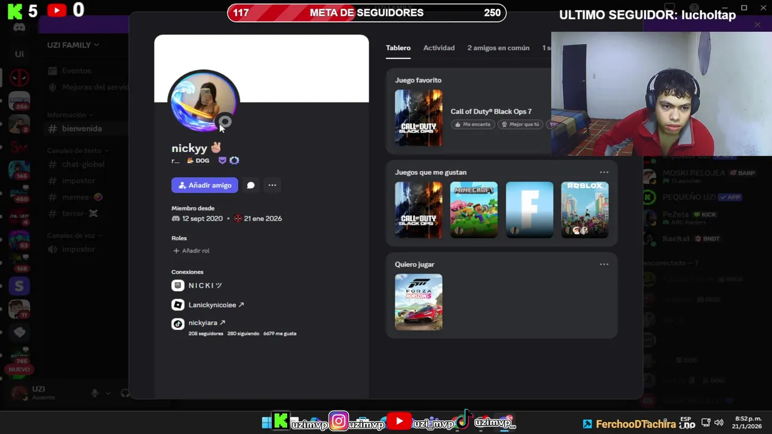Open the taskbar clock showing 8:52 p.m.
This screenshot has height=434, width=772.
[748, 422]
